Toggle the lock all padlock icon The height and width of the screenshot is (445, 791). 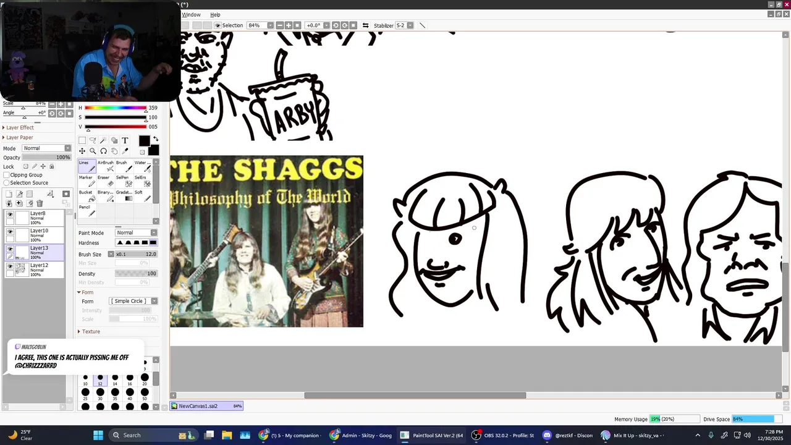[x=52, y=166]
